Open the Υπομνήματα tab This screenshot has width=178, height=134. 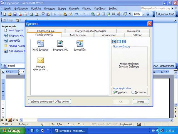tap(133, 31)
